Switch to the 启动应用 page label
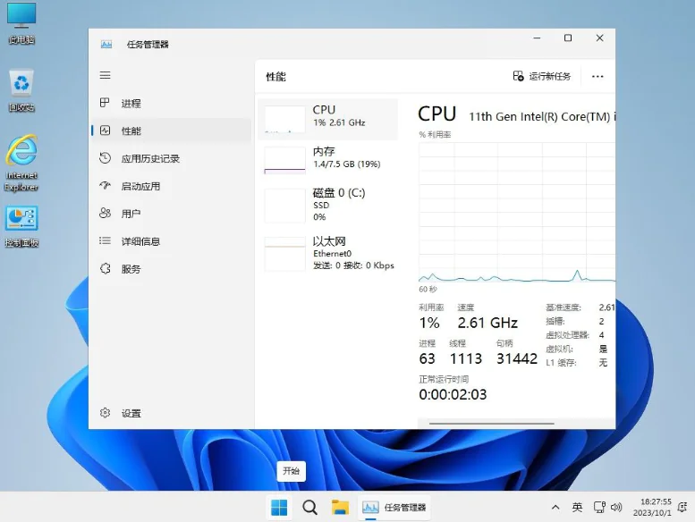This screenshot has height=522, width=695. [x=140, y=186]
